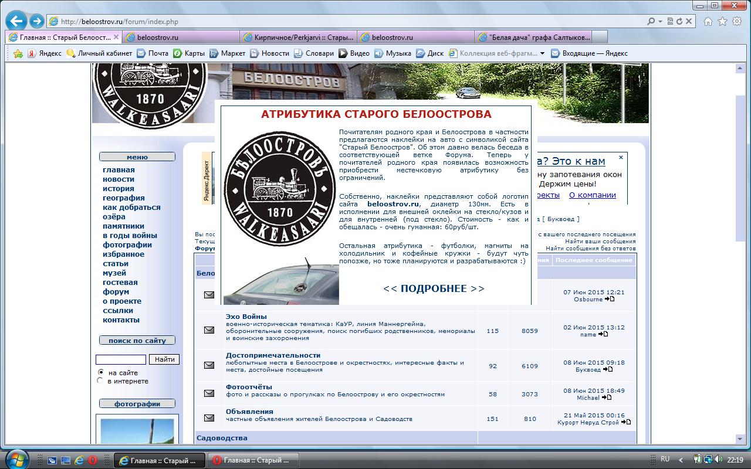Image resolution: width=751 pixels, height=469 pixels.
Task: Open the ПОДРОБНЕЕ link in the popup
Action: pyautogui.click(x=434, y=288)
